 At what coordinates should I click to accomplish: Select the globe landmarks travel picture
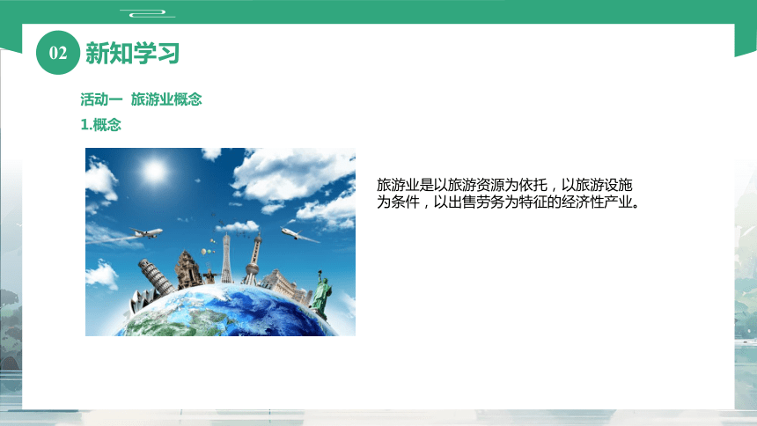pos(221,242)
